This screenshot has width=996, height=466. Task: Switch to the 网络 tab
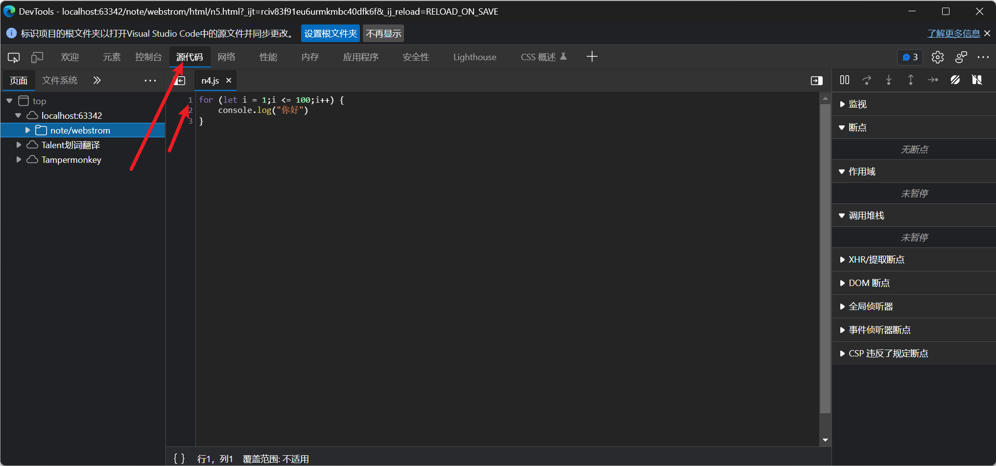[226, 57]
